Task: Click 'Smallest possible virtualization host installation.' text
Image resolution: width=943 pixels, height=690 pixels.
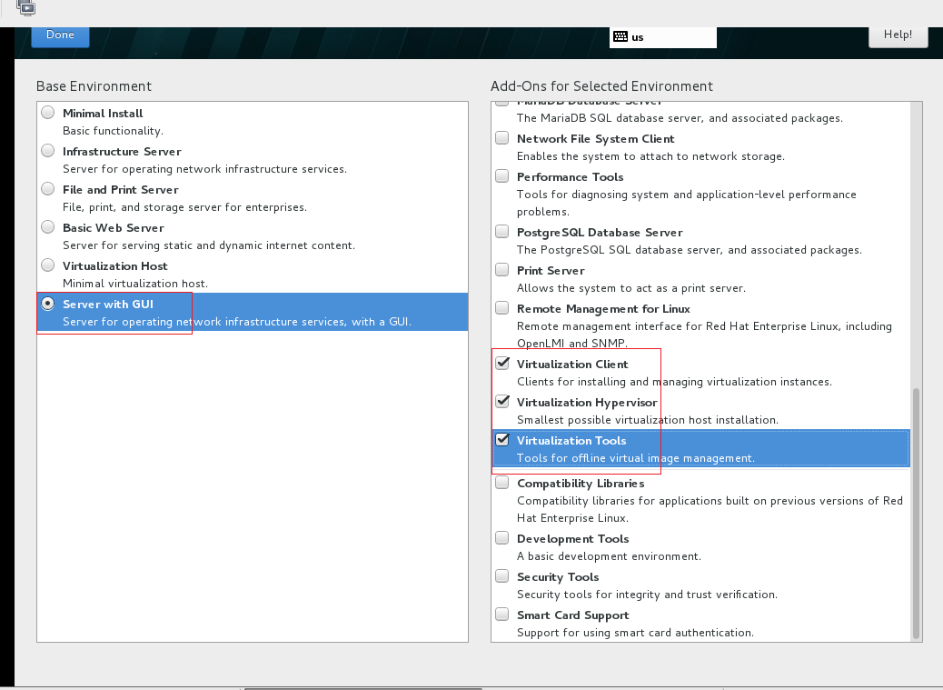Action: coord(647,420)
